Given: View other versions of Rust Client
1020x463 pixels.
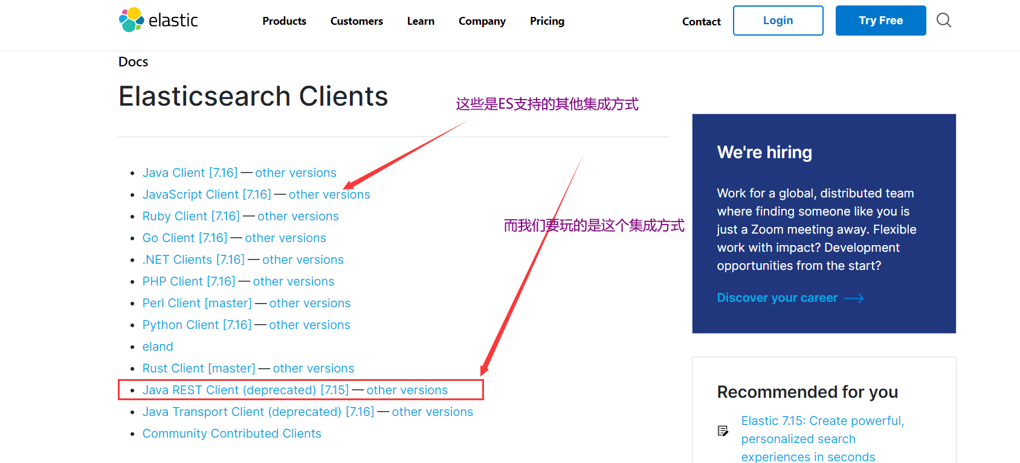Looking at the screenshot, I should click(314, 368).
